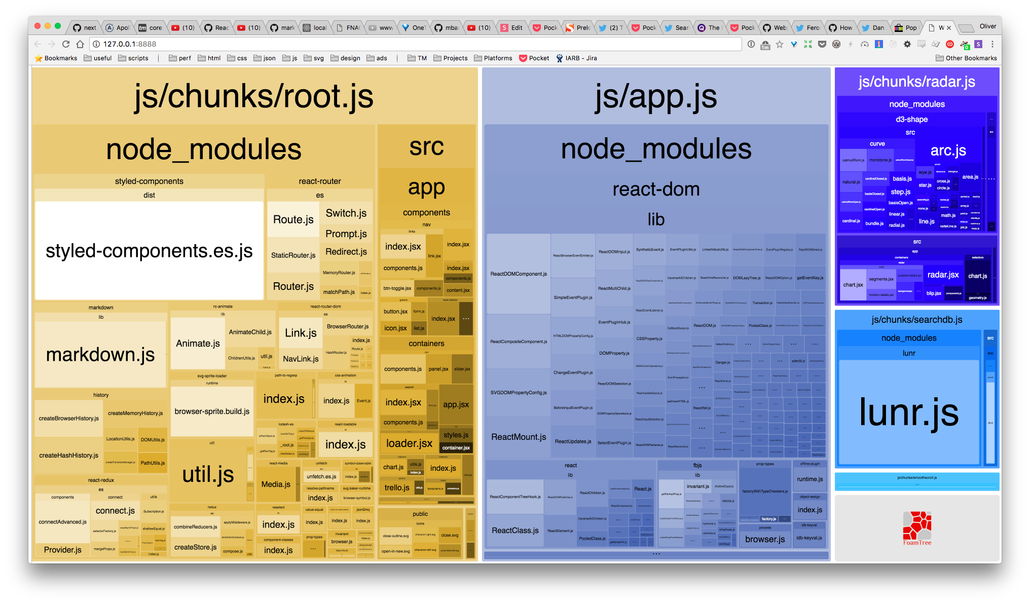
Task: Click the 1Password extension icon
Action: pos(751,44)
